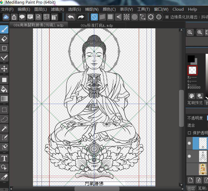This screenshot has width=208, height=191.
Task: Open the 窗口(W) menu
Action: pyautogui.click(x=161, y=9)
